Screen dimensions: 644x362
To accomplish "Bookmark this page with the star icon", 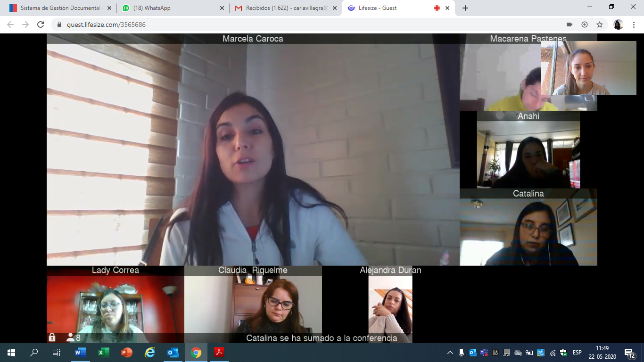I will [x=600, y=25].
